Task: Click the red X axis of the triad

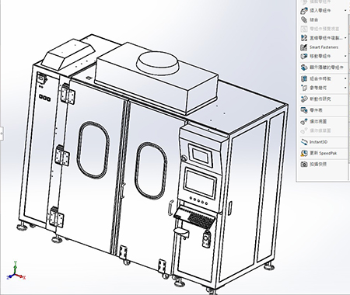Action: pos(21,276)
